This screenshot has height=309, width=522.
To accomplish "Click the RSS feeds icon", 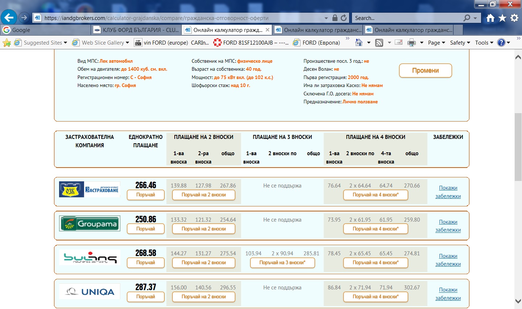I will 379,43.
